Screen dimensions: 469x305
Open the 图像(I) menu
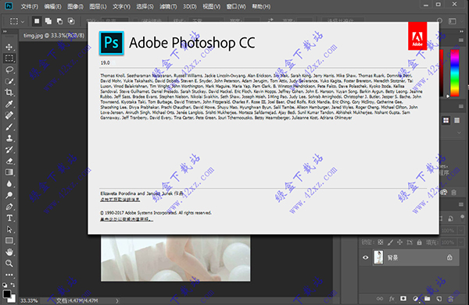pos(75,6)
